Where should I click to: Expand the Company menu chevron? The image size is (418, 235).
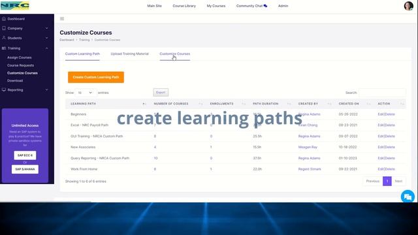pyautogui.click(x=46, y=28)
